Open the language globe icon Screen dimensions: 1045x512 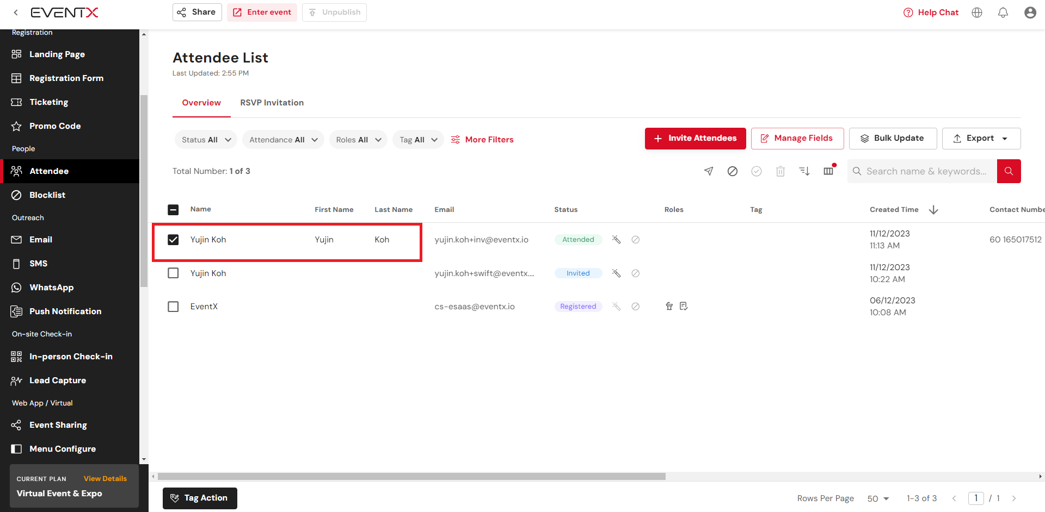click(977, 13)
